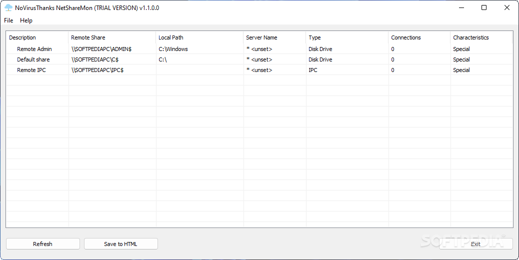
Task: Click the Characteristics column header
Action: tap(481, 37)
